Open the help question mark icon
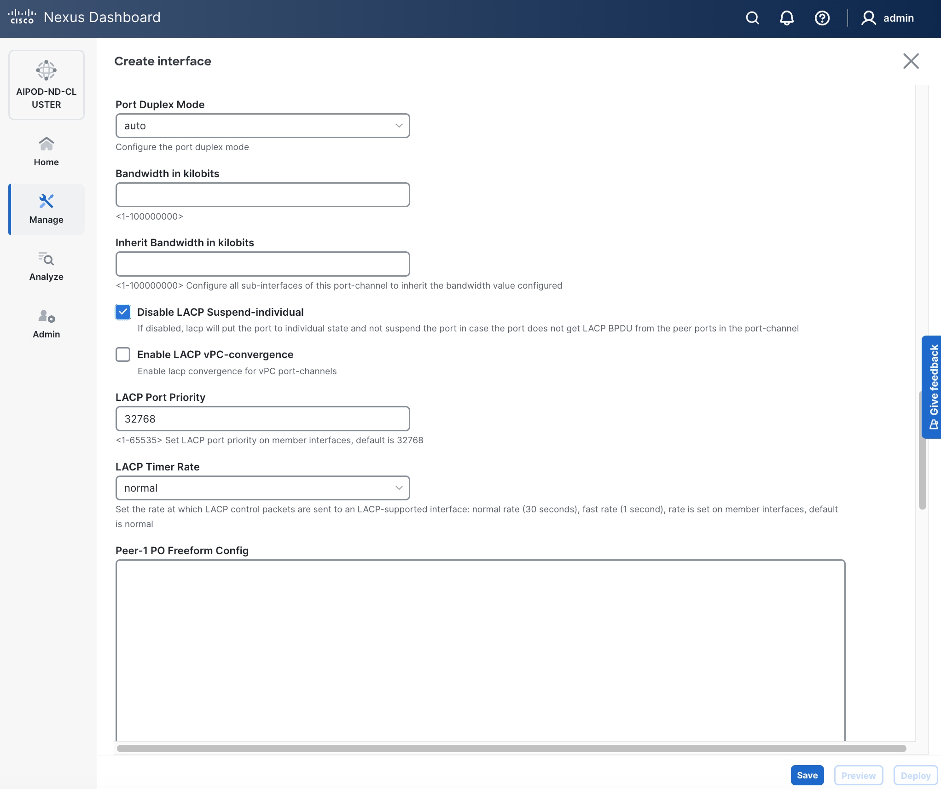 click(822, 18)
